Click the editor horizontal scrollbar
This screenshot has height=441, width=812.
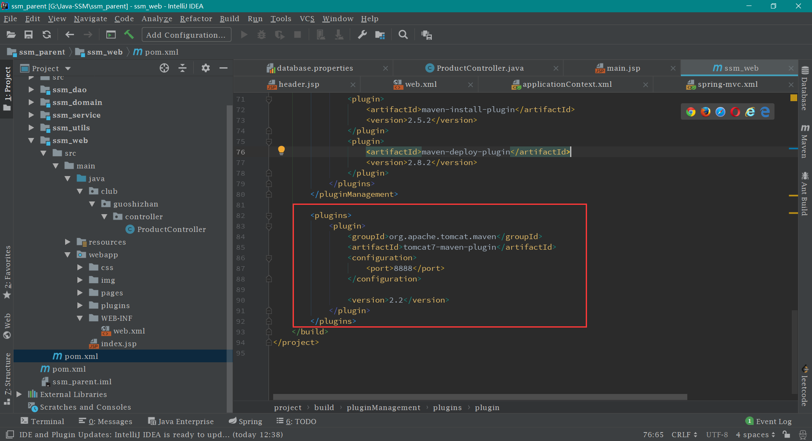[480, 397]
